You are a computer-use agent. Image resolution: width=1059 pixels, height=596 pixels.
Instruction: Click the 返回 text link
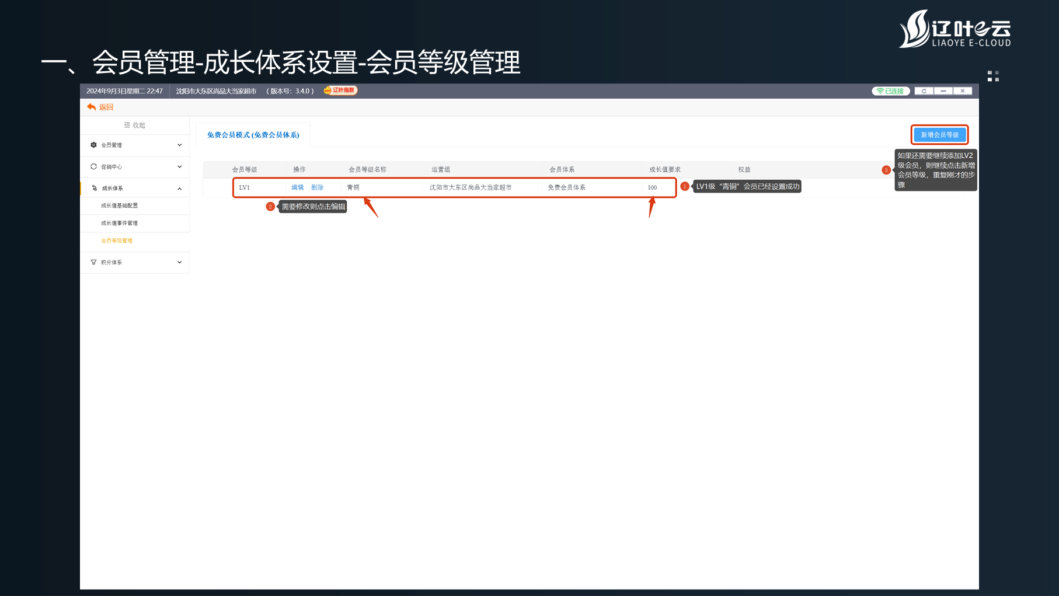(106, 107)
